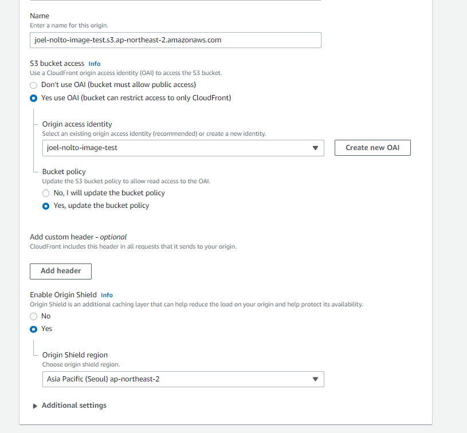
Task: Select "Don't use OAI" radio option
Action: click(x=34, y=85)
